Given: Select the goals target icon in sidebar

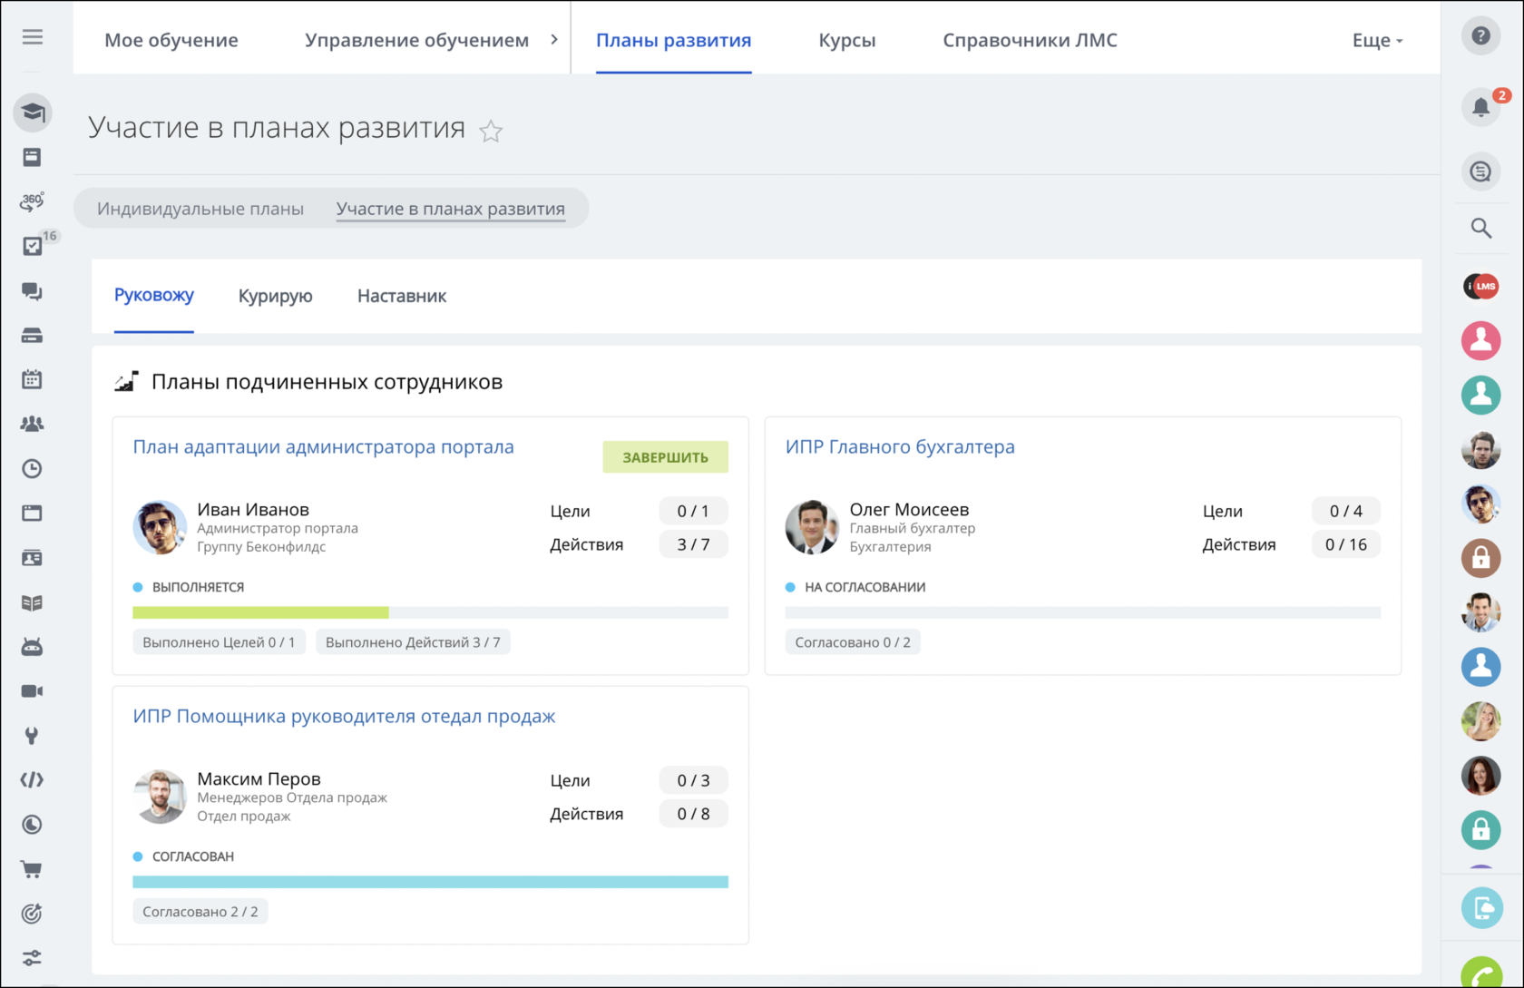Looking at the screenshot, I should pos(32,914).
